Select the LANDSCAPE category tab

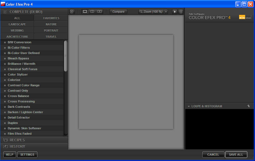(x=17, y=24)
